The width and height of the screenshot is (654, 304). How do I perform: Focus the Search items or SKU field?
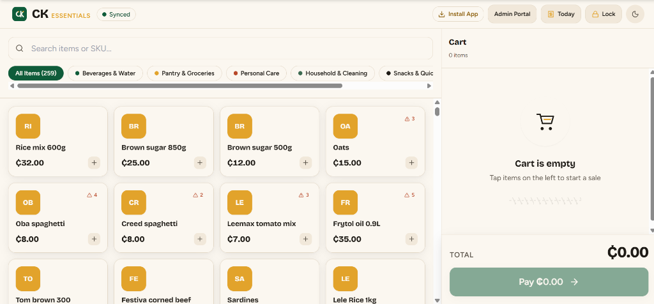point(220,49)
